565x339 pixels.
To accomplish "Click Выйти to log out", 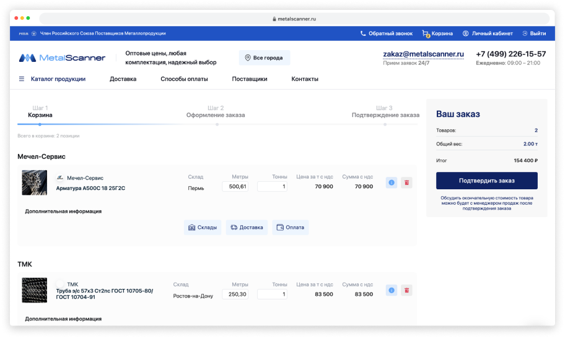I will (x=534, y=33).
